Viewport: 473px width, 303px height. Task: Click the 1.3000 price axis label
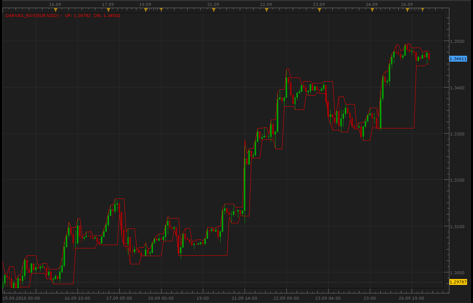[x=457, y=273]
